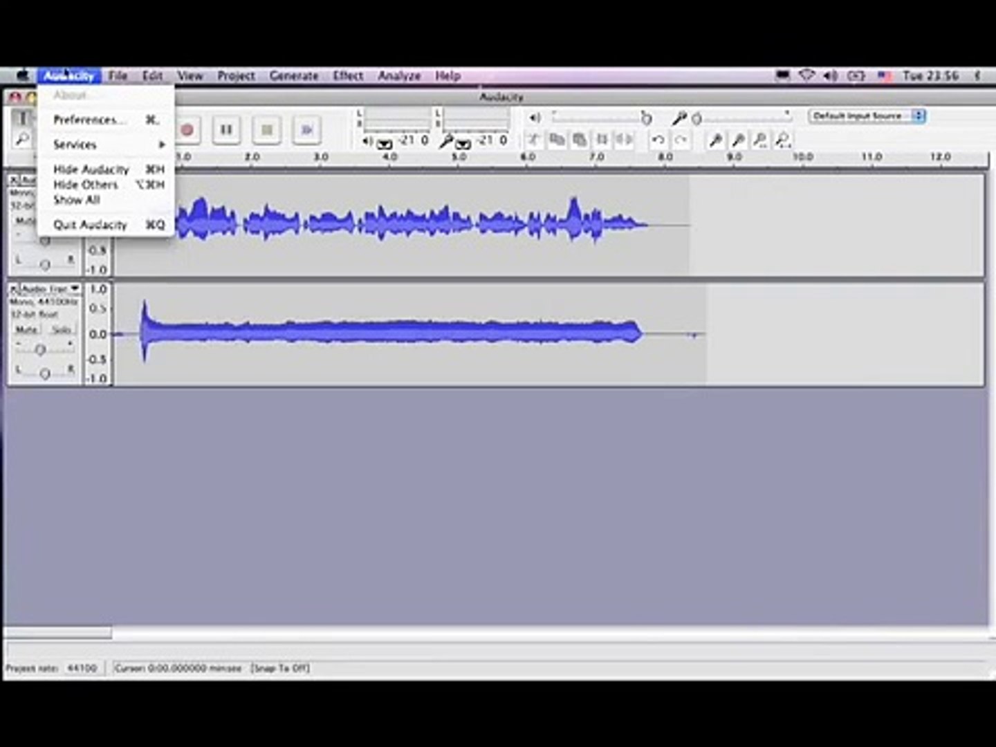The height and width of the screenshot is (747, 996).
Task: Click the Zoom Out magnifier icon
Action: [739, 140]
